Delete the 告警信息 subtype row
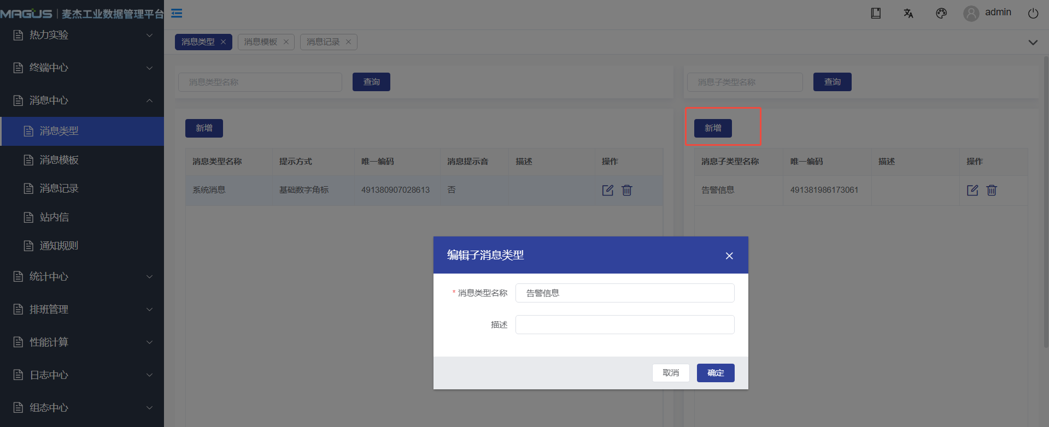 coord(992,190)
